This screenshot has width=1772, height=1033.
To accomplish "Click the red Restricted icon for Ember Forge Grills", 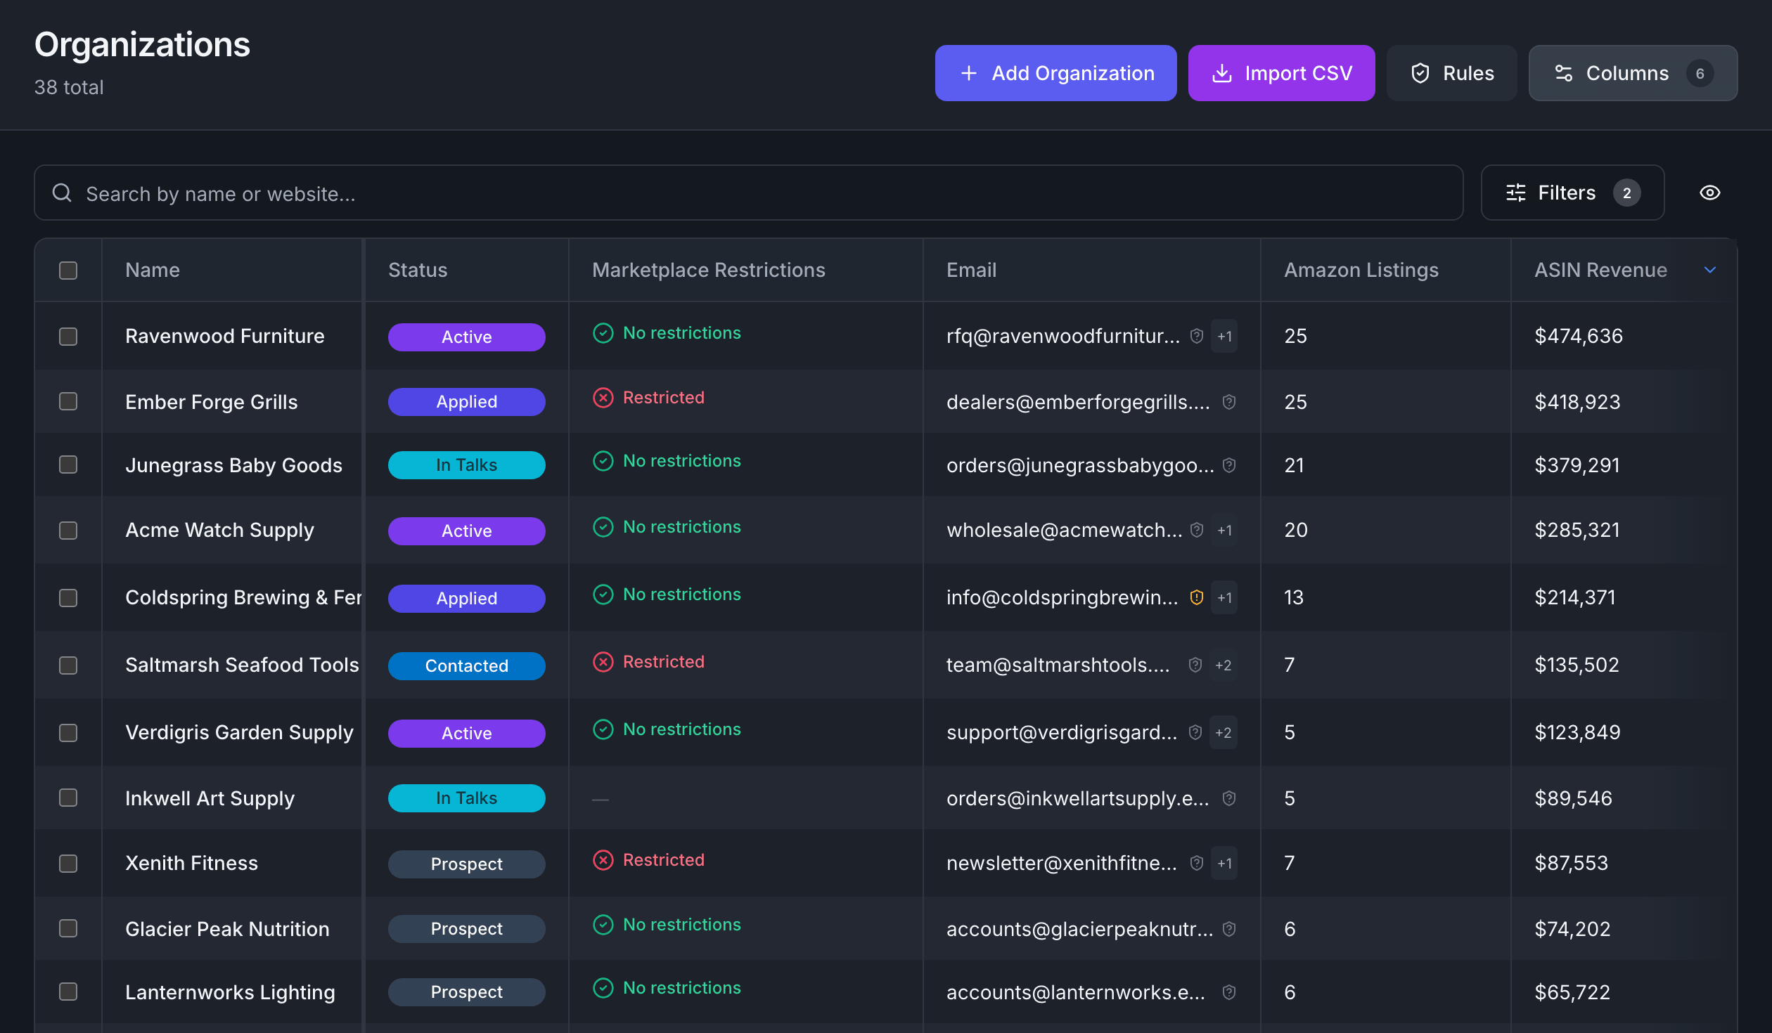I will tap(603, 398).
